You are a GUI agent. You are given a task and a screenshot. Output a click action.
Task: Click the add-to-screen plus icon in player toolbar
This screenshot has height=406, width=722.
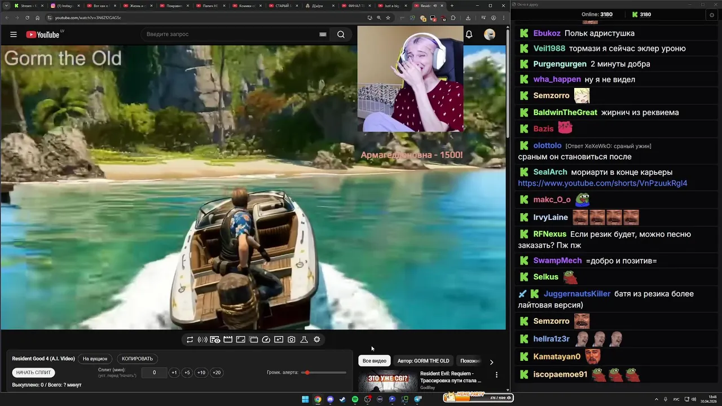click(x=279, y=339)
